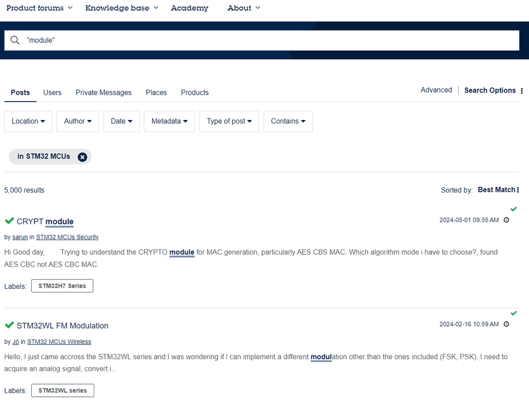Image resolution: width=529 pixels, height=401 pixels.
Task: Expand the Metadata filter
Action: pos(169,121)
